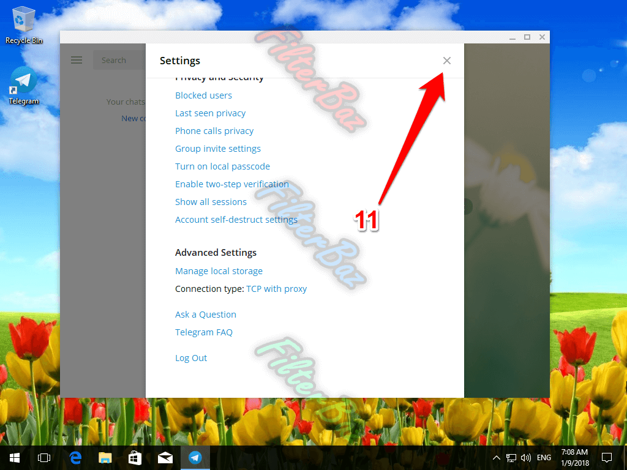Click the Log Out link
The width and height of the screenshot is (627, 470).
(x=191, y=358)
